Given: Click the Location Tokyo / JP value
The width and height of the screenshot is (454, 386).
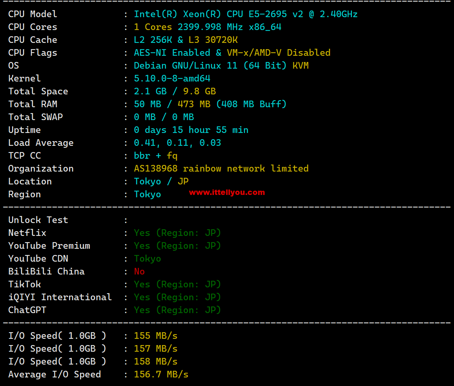Looking at the screenshot, I should [x=161, y=182].
